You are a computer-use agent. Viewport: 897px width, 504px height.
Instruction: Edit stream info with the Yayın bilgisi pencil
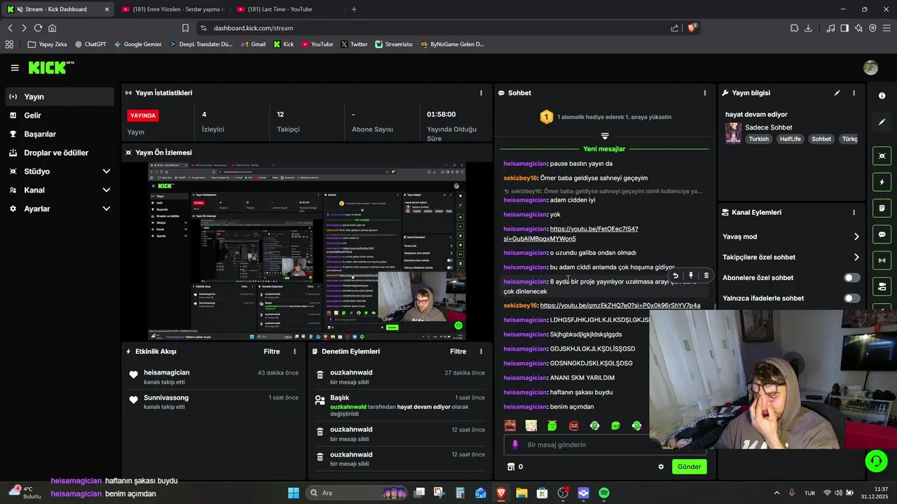click(x=837, y=92)
